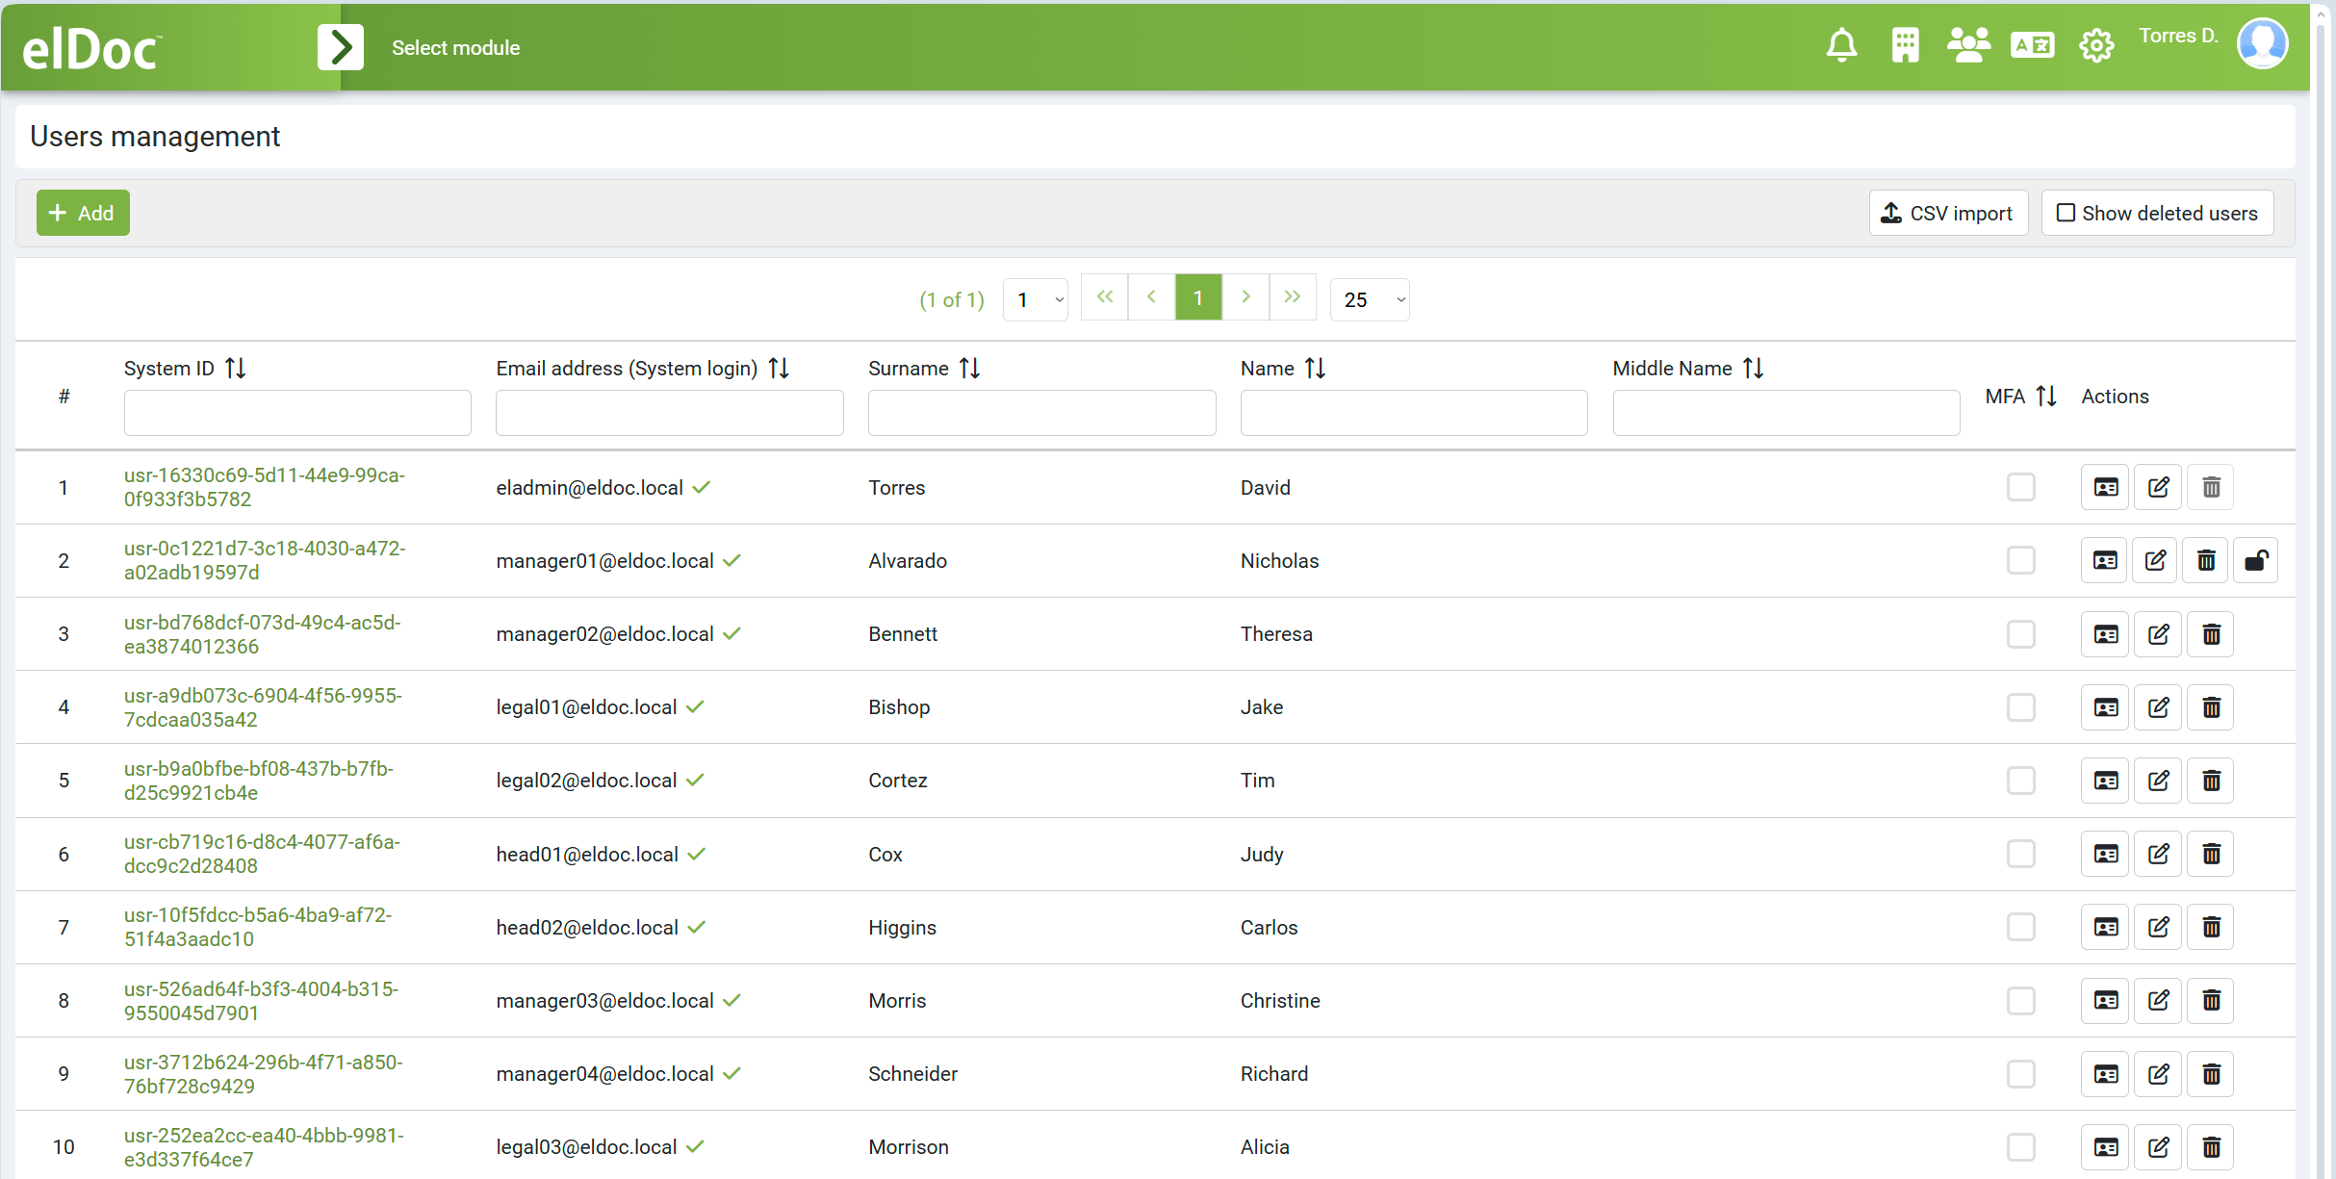
Task: Select page 1 in the paginator
Action: point(1198,296)
